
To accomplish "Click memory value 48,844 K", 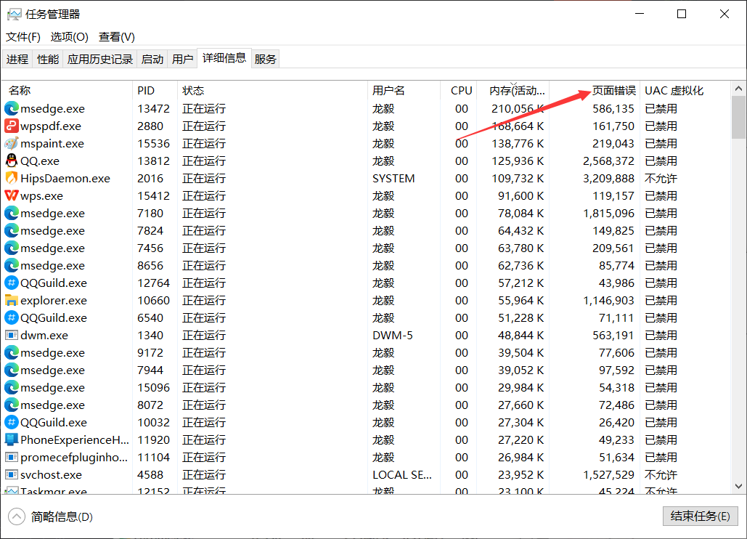I will click(x=521, y=335).
